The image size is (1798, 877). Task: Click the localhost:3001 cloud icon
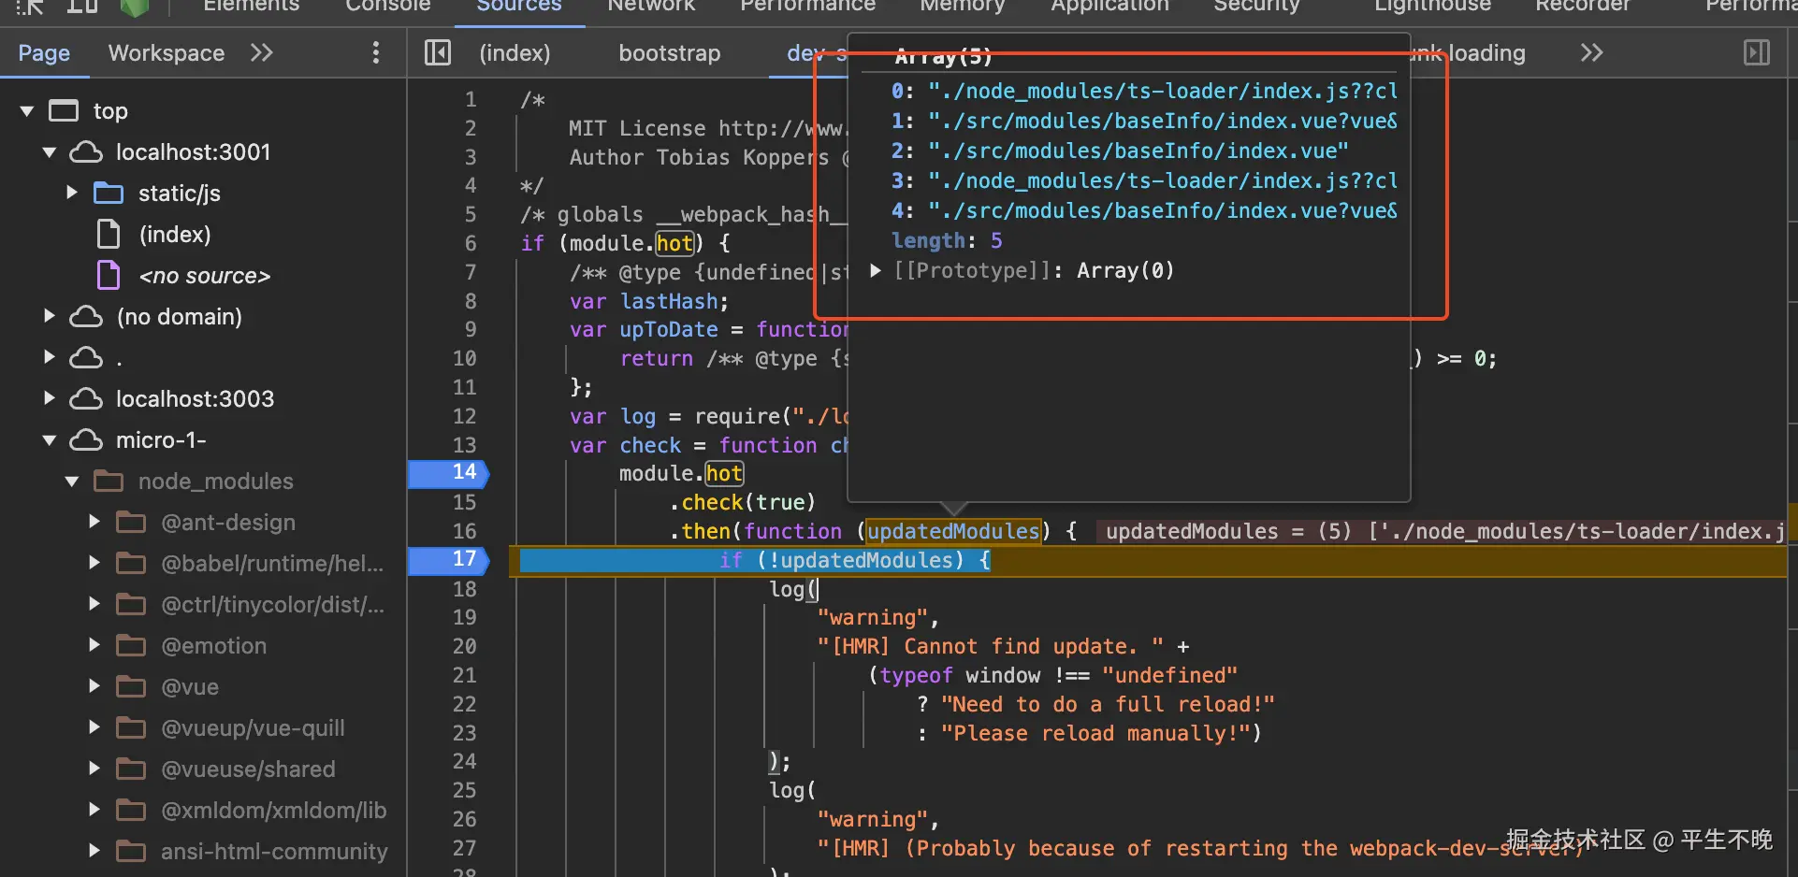86,151
